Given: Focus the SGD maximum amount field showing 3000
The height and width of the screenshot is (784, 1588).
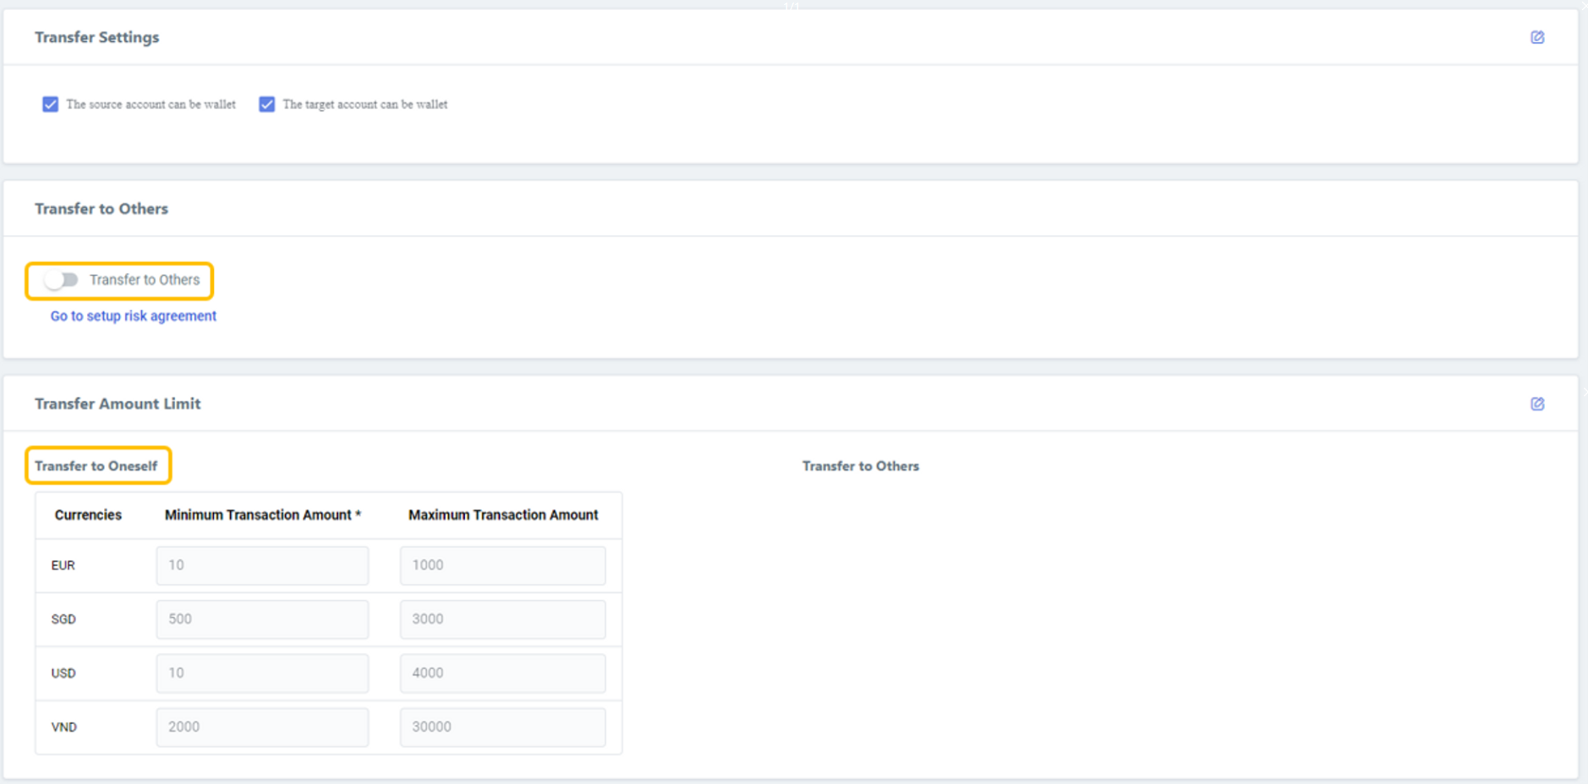Looking at the screenshot, I should 502,619.
